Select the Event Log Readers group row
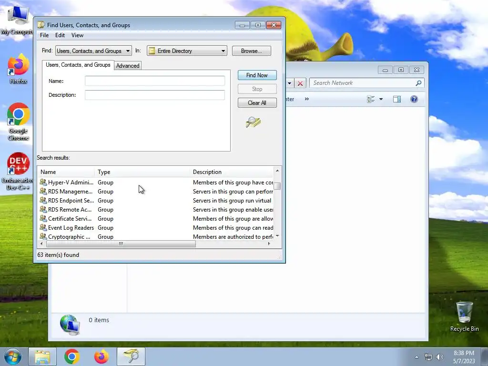Viewport: 488px width, 366px height. 156,227
